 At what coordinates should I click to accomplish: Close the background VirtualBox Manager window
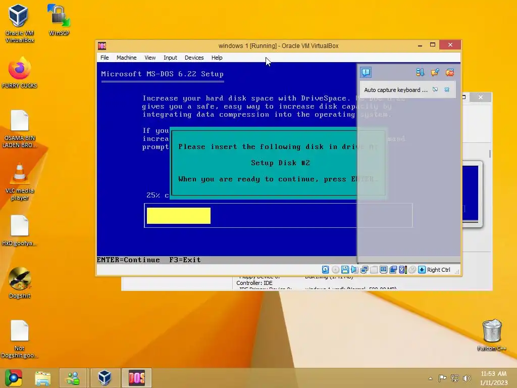tap(481, 98)
